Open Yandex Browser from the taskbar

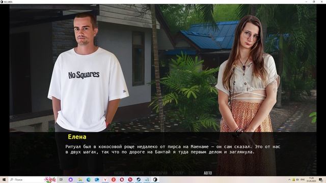tap(105, 179)
